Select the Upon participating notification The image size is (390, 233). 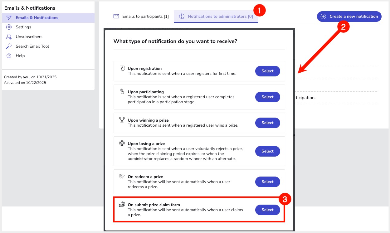pos(267,97)
